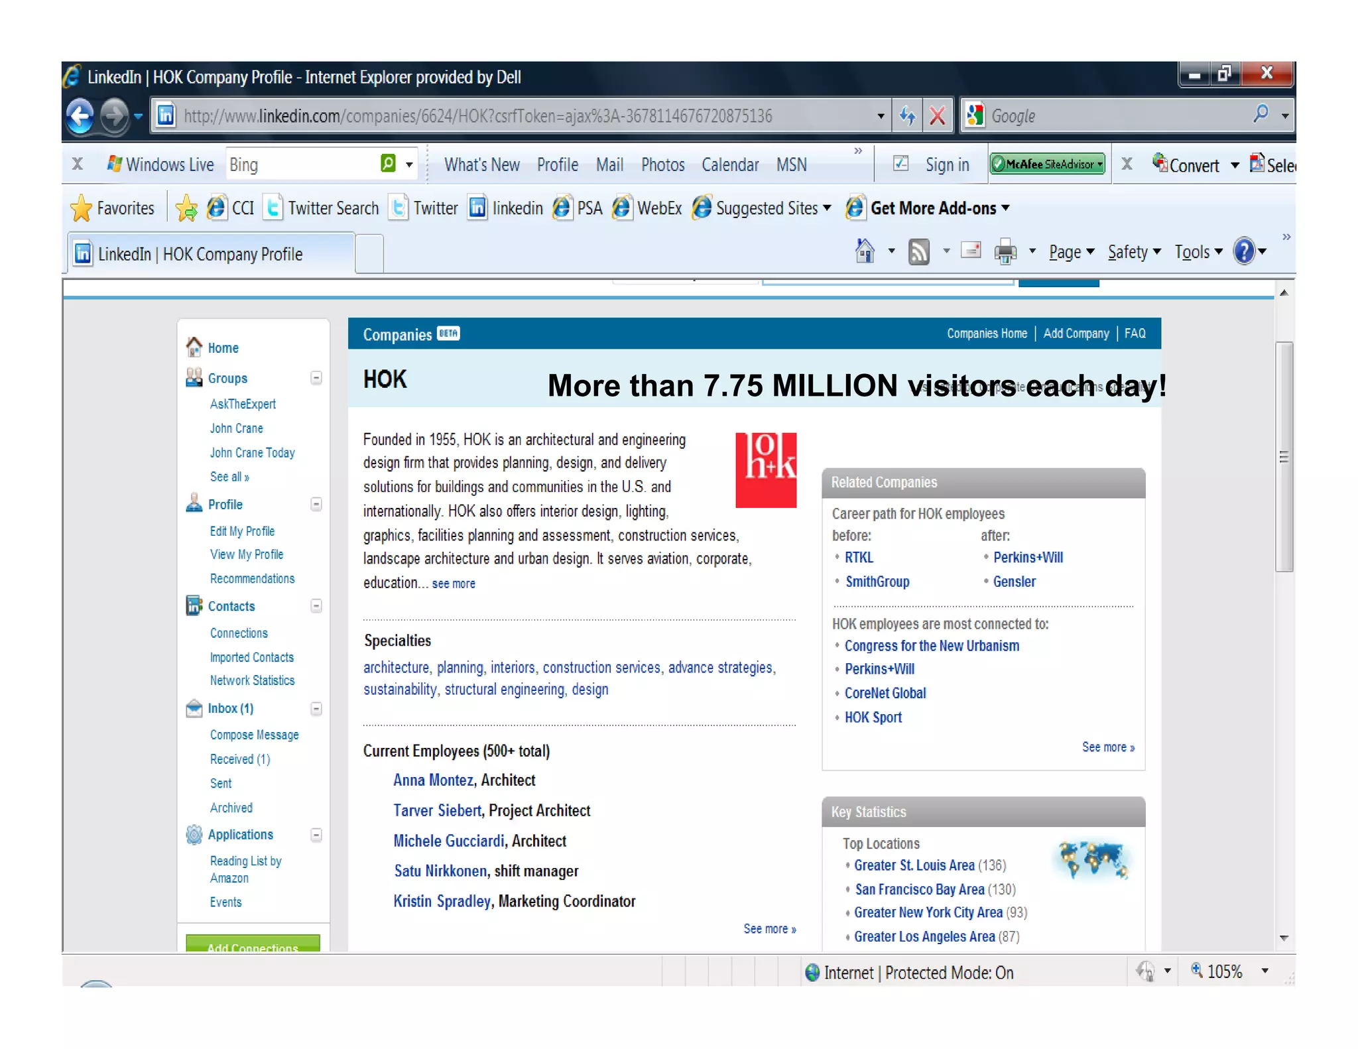The height and width of the screenshot is (1049, 1358).
Task: Collapse the Groups section in sidebar
Action: [x=316, y=378]
